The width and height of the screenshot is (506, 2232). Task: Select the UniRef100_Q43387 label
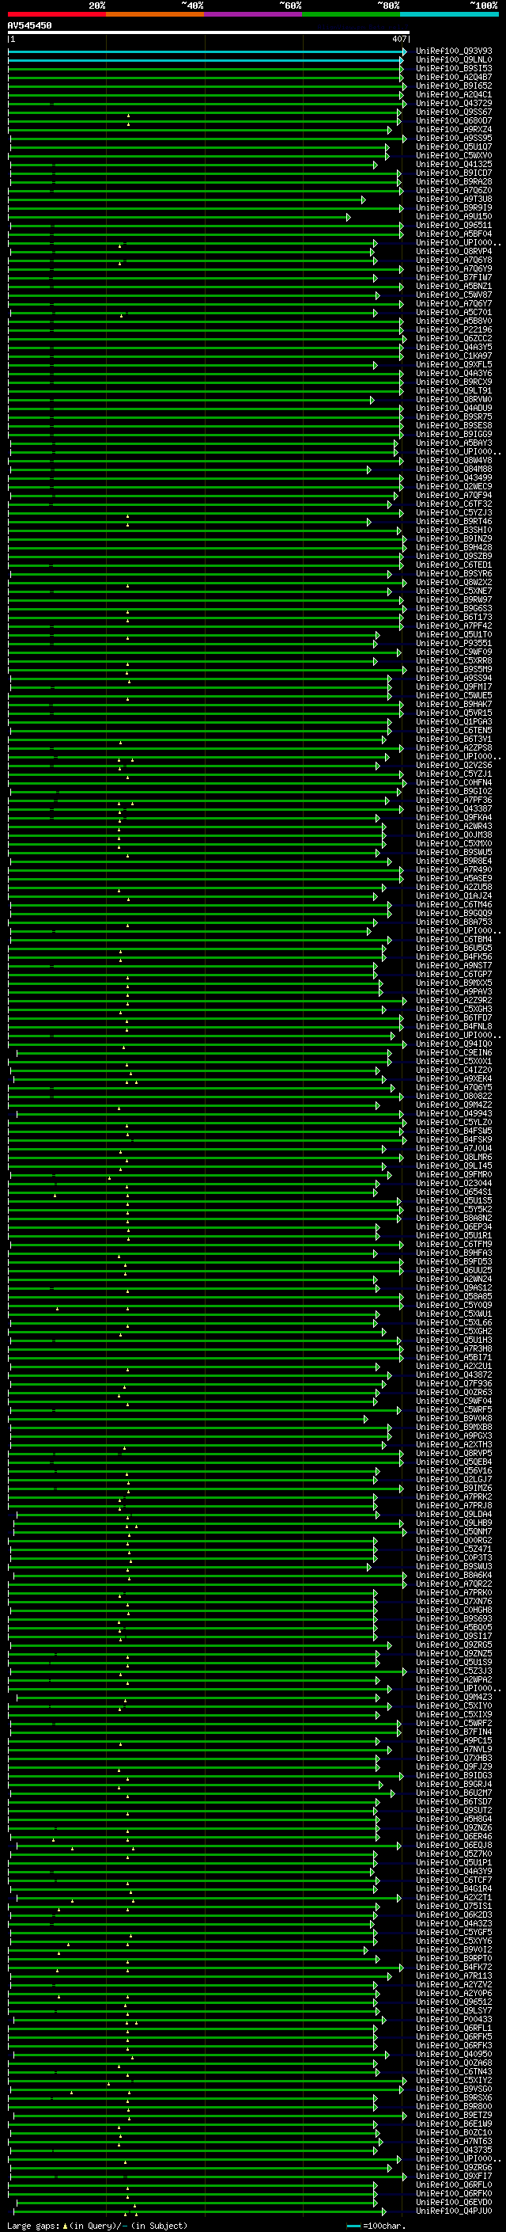(454, 808)
